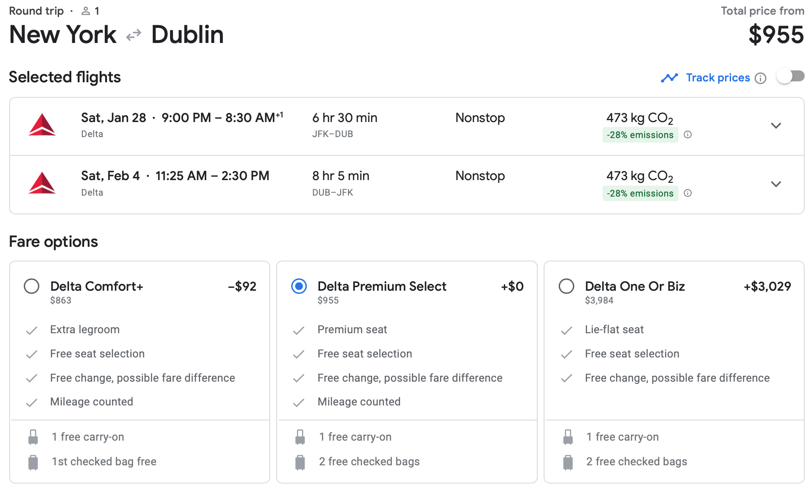Click the $863 fare price text

click(61, 300)
